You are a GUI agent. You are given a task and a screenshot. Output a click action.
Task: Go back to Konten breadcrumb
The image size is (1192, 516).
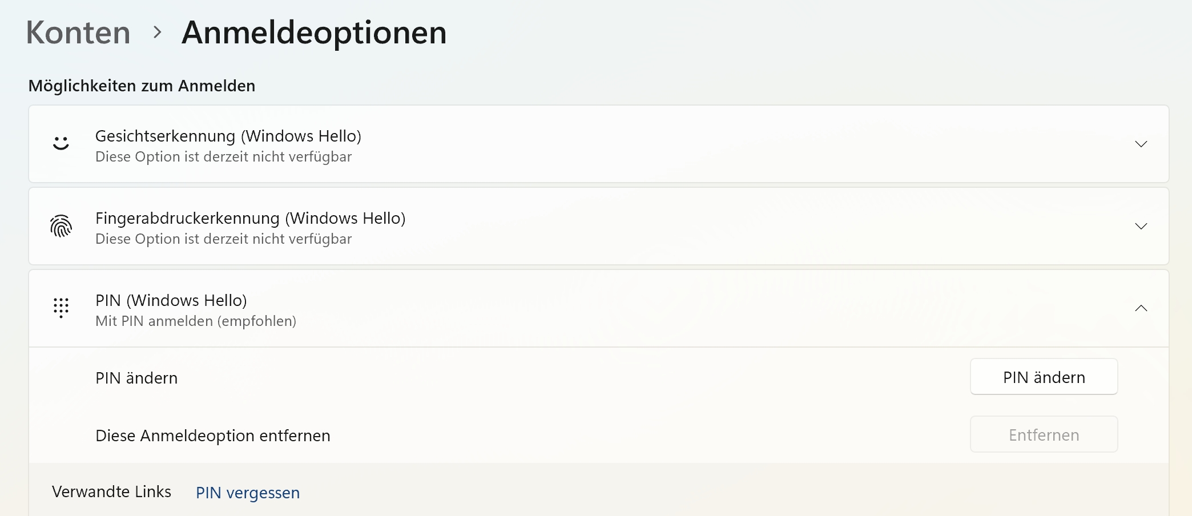pos(78,33)
